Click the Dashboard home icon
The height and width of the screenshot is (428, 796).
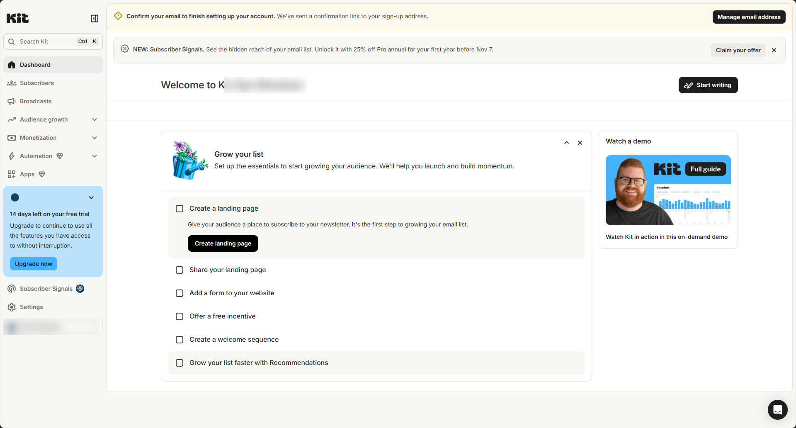coord(12,65)
